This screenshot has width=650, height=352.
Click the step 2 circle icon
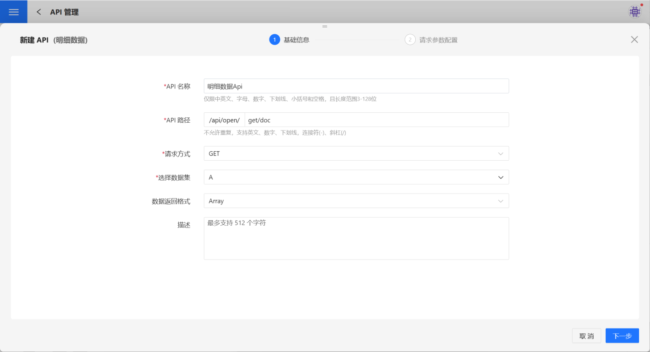(x=410, y=40)
